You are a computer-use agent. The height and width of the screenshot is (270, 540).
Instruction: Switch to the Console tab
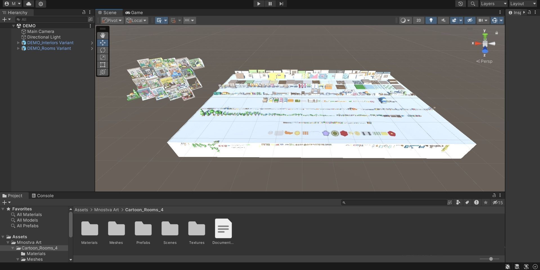coord(43,196)
